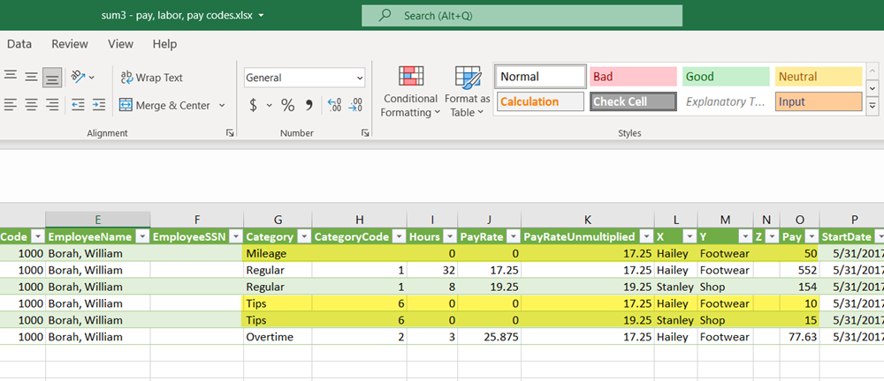Open the Pay column filter dropdown
Viewport: 884px width, 381px height.
point(812,237)
